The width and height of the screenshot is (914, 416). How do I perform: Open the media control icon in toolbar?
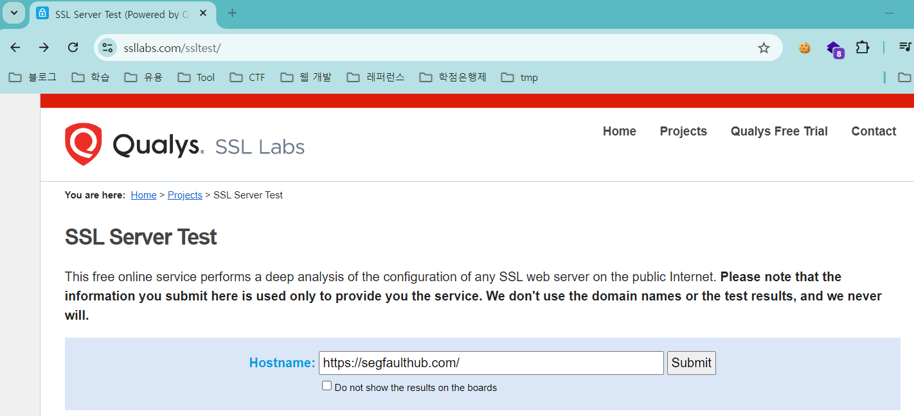[x=905, y=47]
